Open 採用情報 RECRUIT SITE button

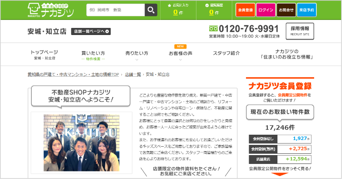[x=300, y=31]
